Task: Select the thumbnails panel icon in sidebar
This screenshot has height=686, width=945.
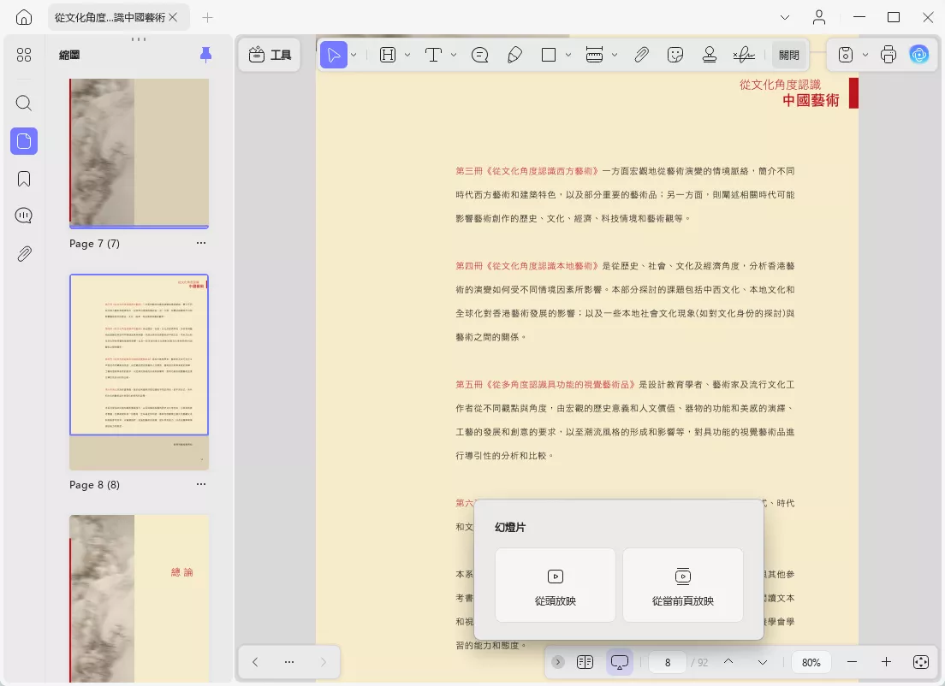Action: tap(24, 141)
